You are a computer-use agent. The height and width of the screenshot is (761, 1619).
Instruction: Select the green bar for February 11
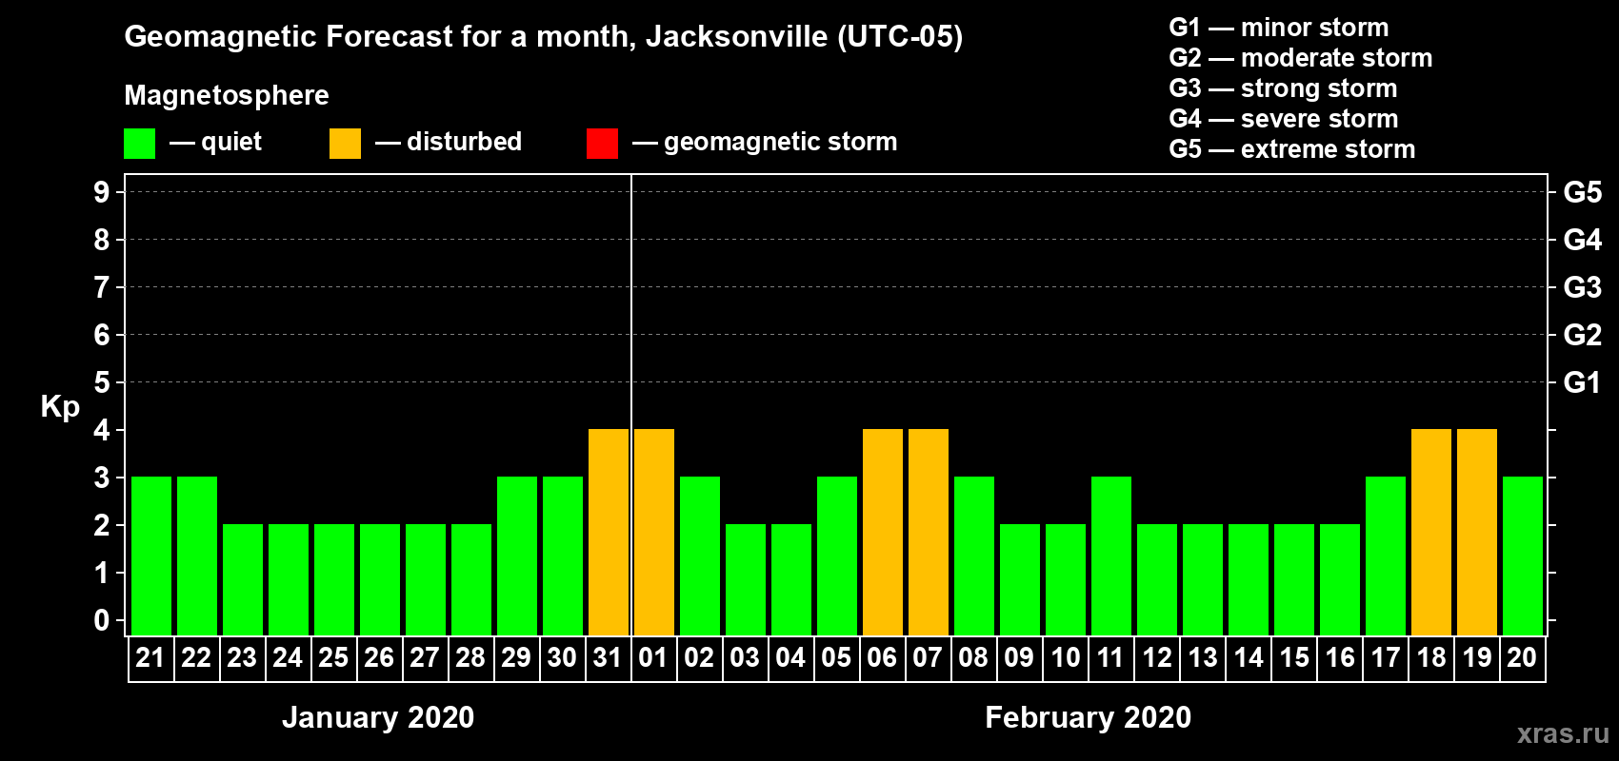(1111, 556)
